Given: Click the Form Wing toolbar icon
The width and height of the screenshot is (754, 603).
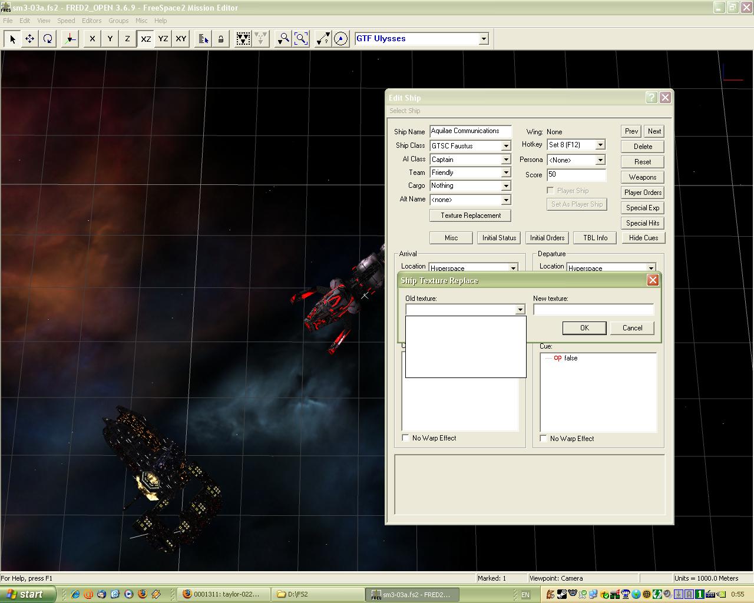Looking at the screenshot, I should [243, 39].
